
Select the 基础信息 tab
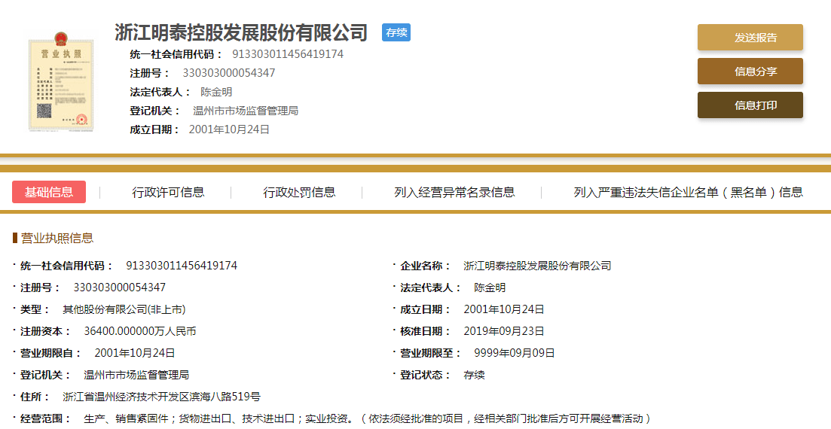(49, 192)
